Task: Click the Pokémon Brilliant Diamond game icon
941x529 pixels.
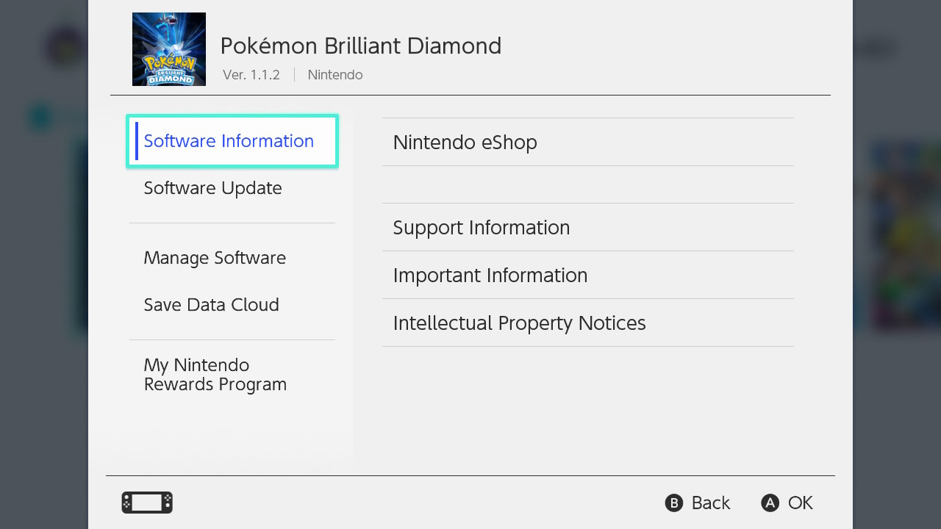Action: (169, 49)
